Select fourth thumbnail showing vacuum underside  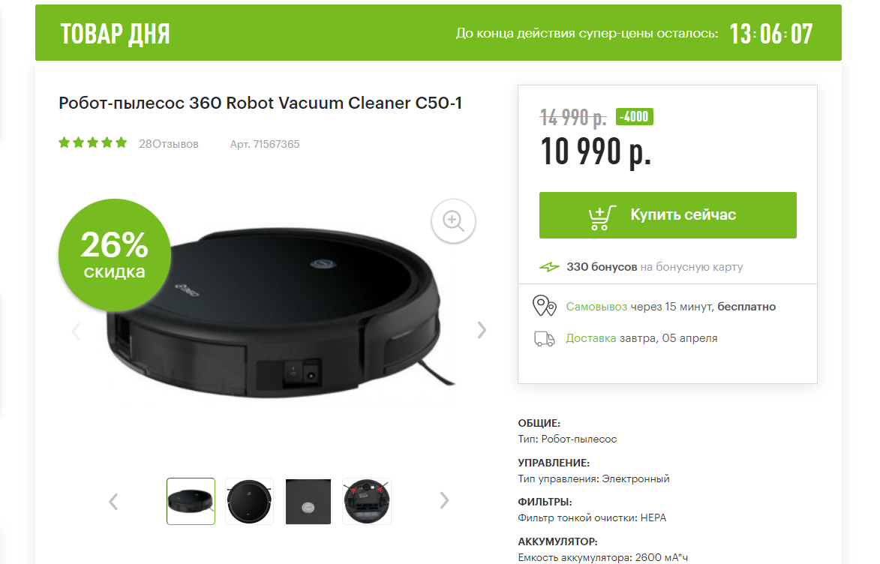click(x=367, y=501)
